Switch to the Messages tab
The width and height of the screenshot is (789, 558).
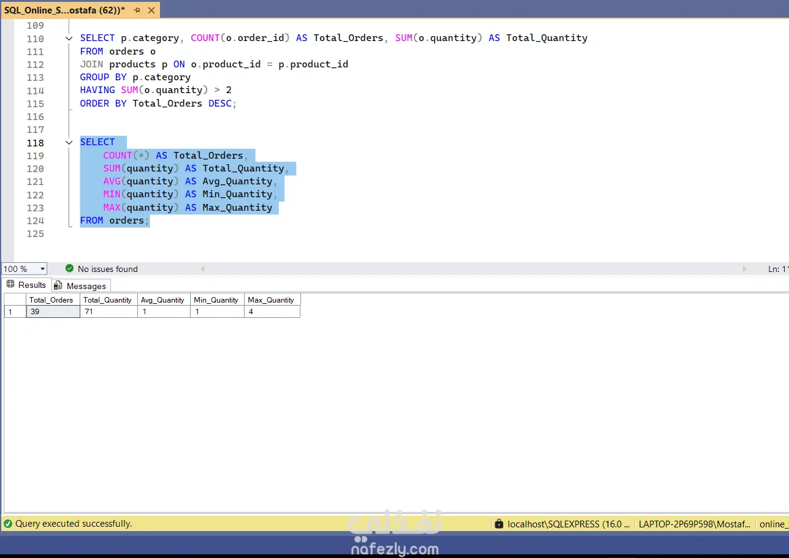point(86,286)
